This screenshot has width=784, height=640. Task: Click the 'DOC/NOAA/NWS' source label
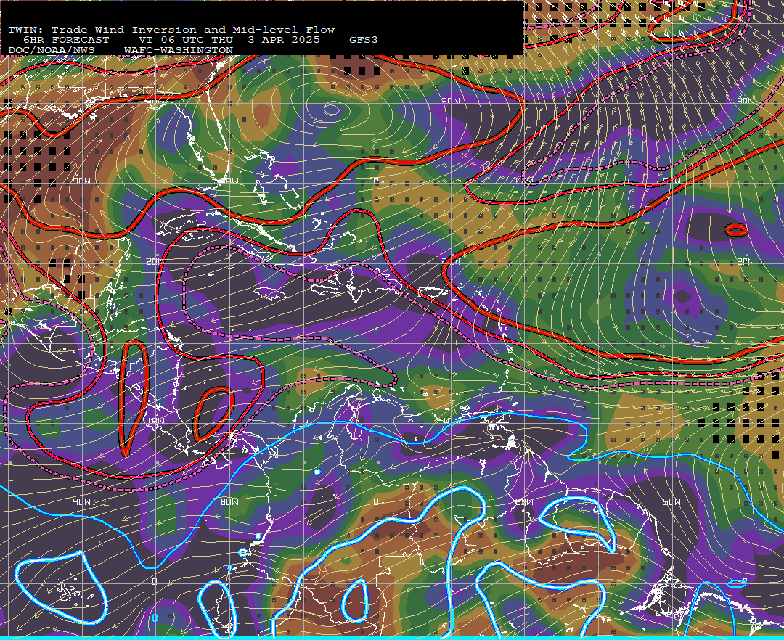52,51
